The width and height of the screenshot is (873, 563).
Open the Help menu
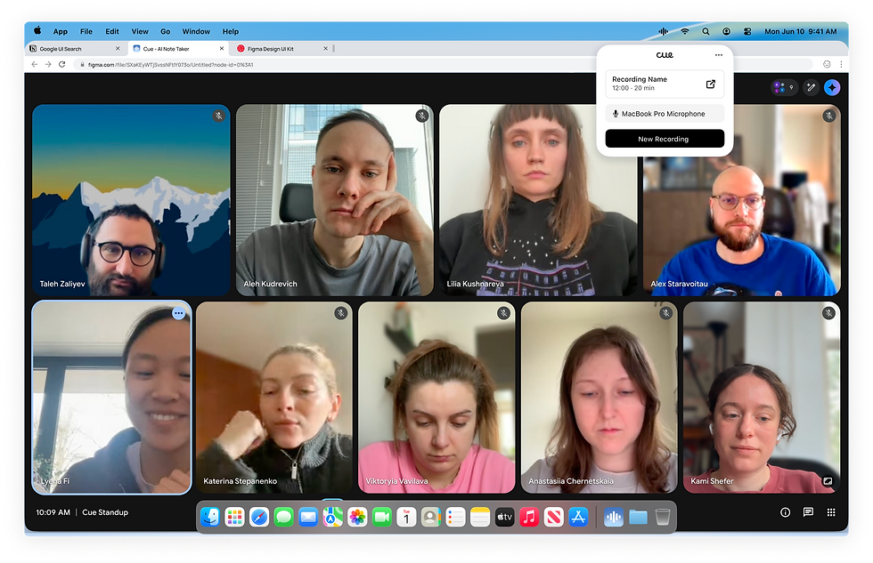(x=231, y=32)
